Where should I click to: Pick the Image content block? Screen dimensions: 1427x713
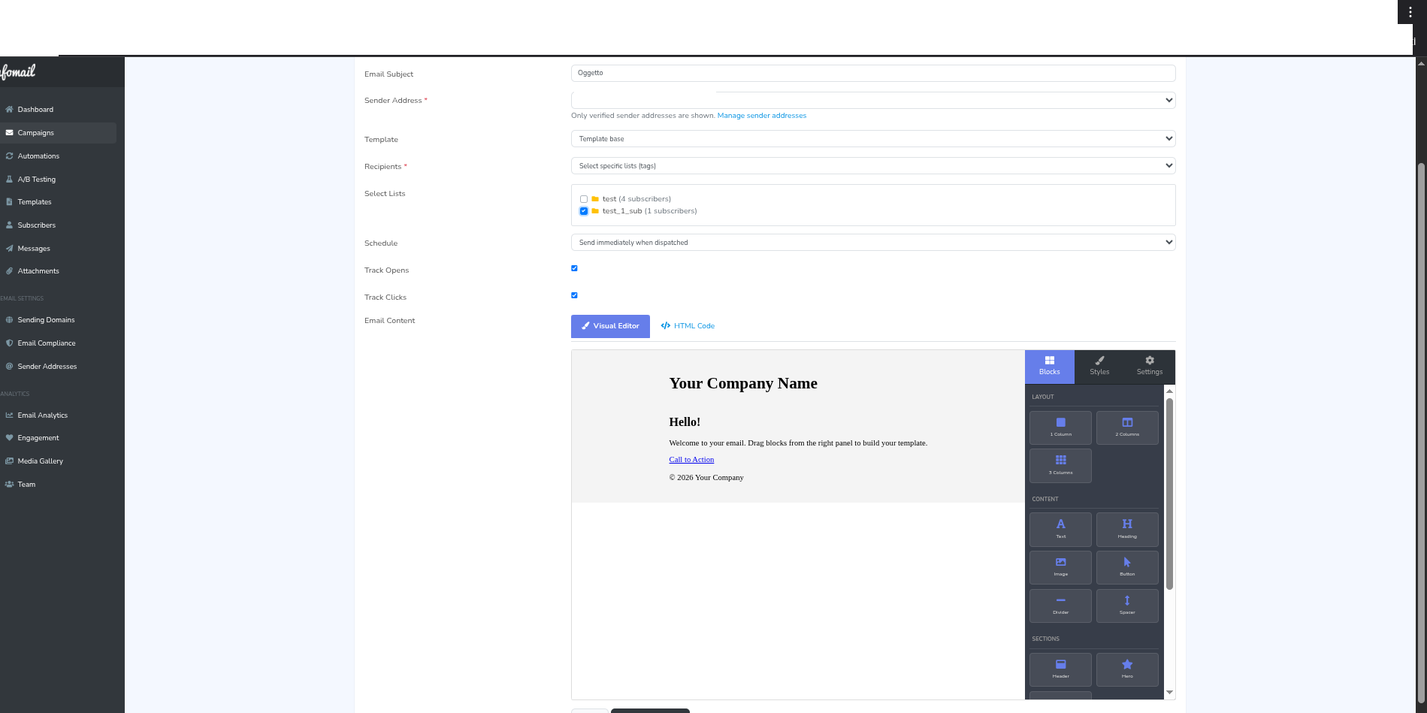pyautogui.click(x=1060, y=567)
